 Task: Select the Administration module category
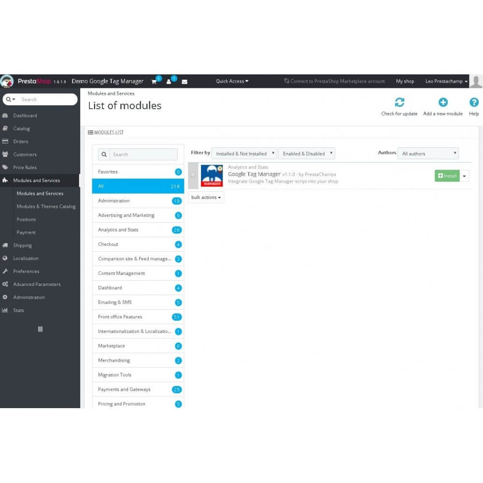[x=138, y=200]
